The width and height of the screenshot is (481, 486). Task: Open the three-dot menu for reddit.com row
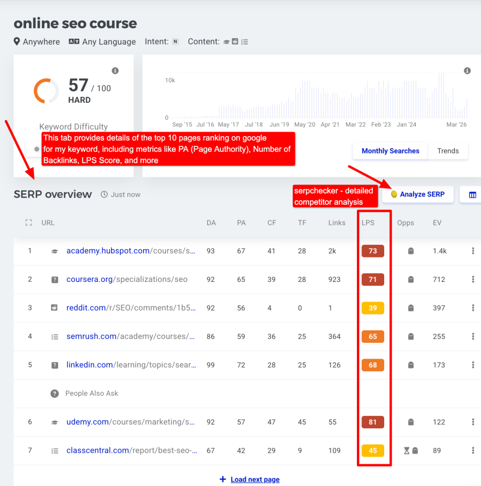pyautogui.click(x=473, y=307)
